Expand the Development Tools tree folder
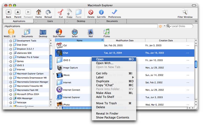Screen dimensions: 204x126 (x=11, y=41)
